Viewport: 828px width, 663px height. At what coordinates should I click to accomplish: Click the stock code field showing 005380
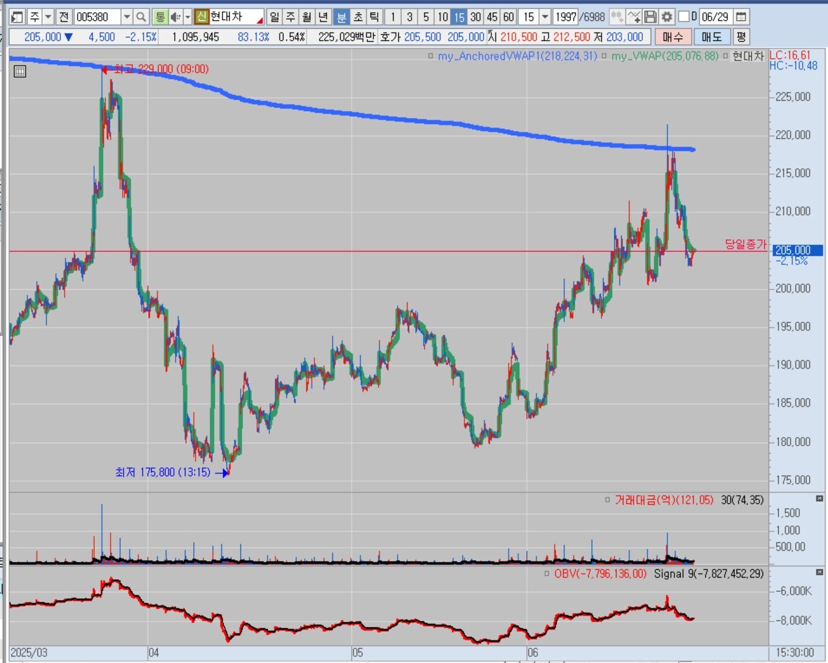point(97,17)
